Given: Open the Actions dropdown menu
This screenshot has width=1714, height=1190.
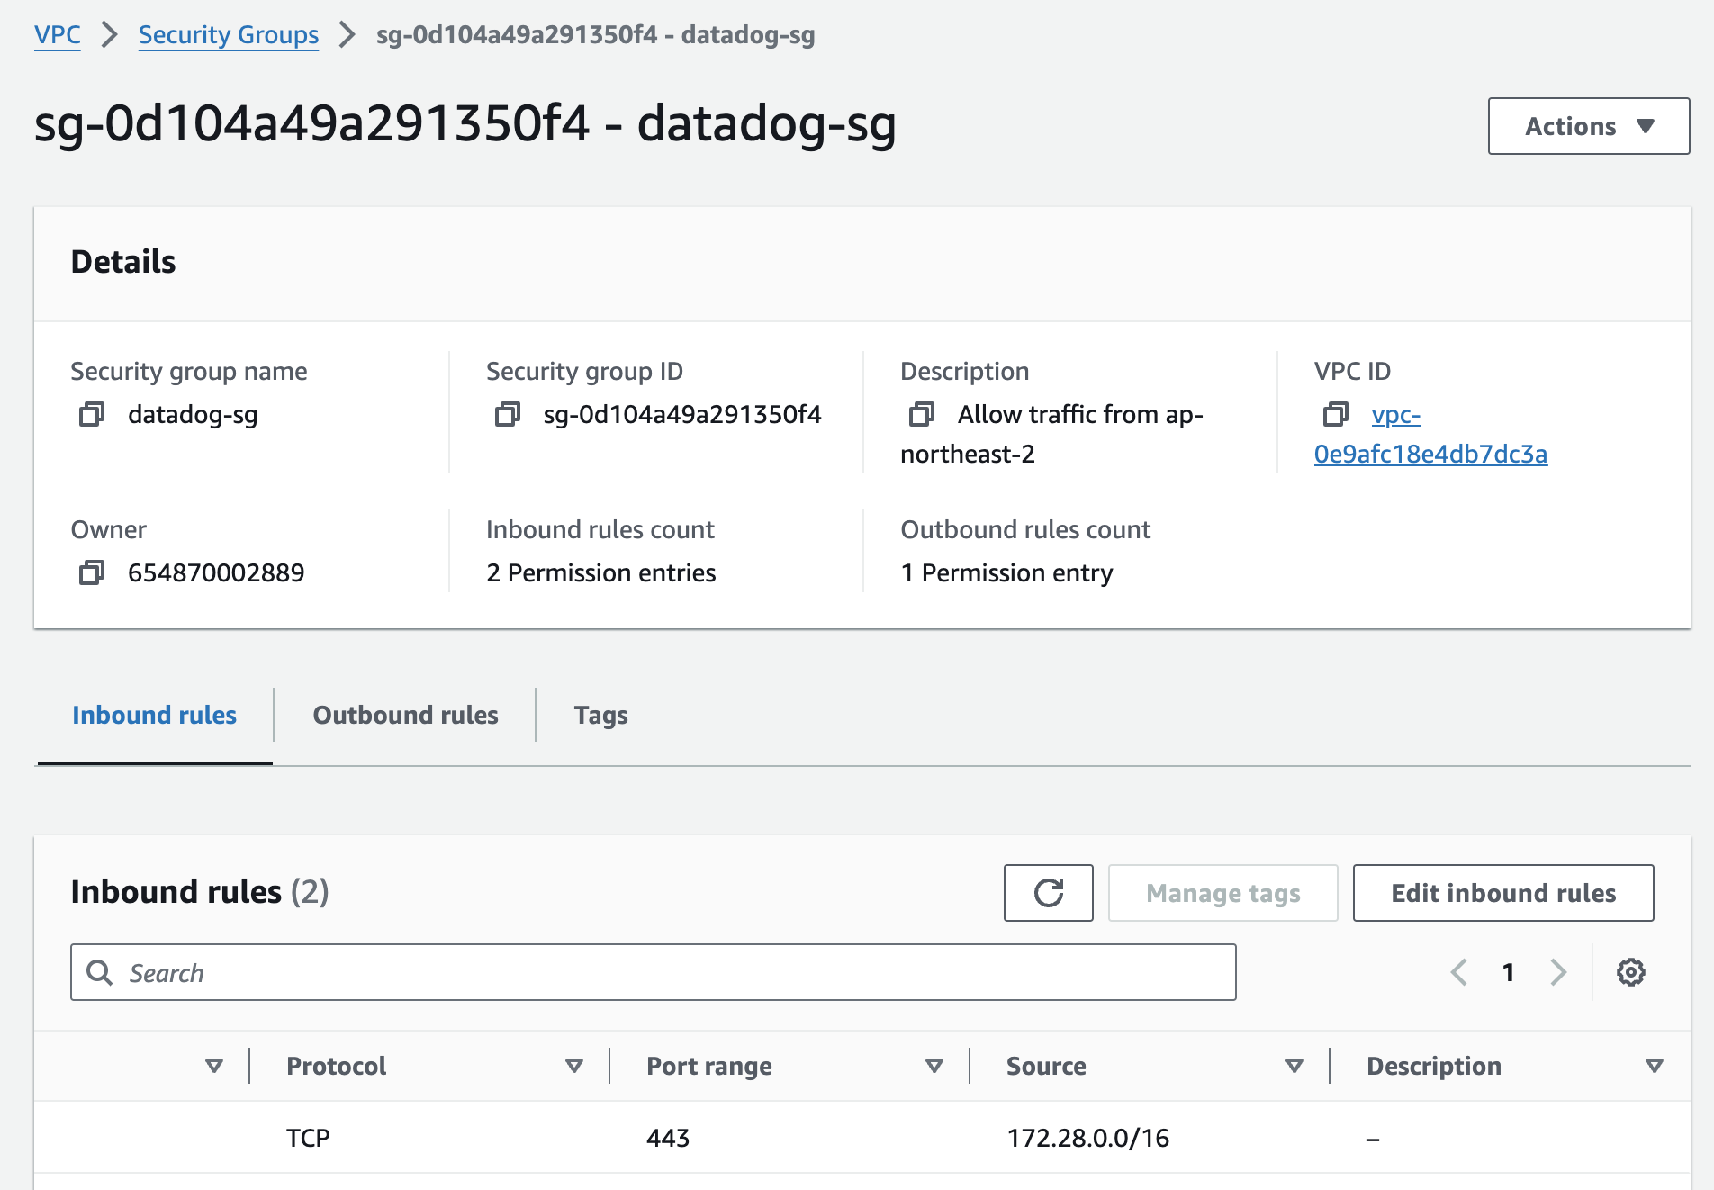Looking at the screenshot, I should (1589, 126).
